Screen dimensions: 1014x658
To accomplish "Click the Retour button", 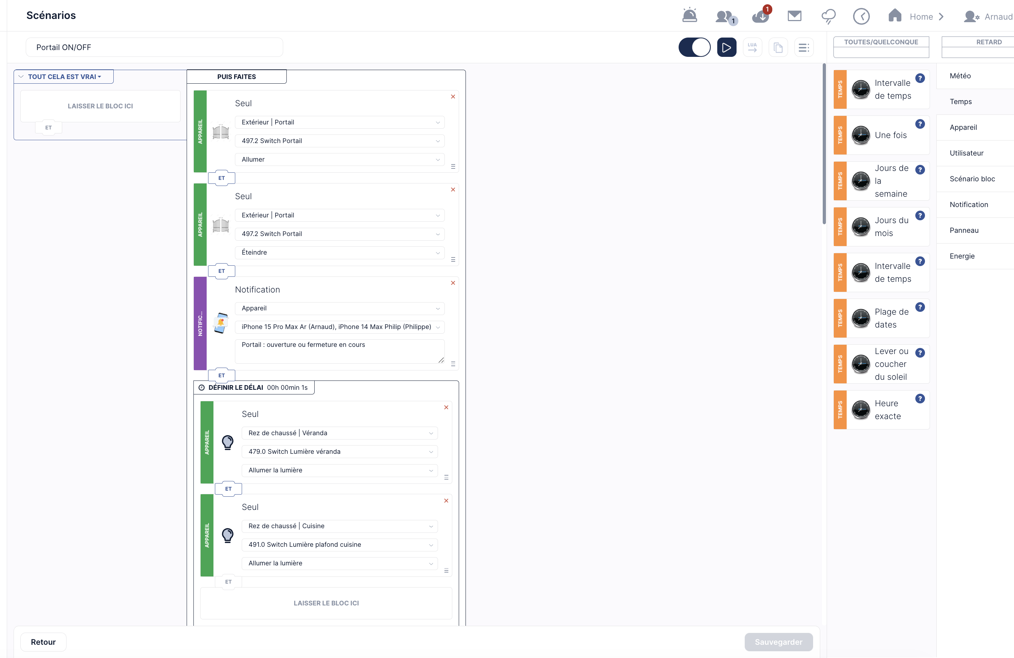I will (43, 642).
